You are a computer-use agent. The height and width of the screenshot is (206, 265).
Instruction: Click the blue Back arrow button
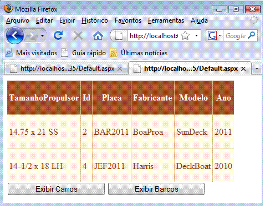(14, 35)
